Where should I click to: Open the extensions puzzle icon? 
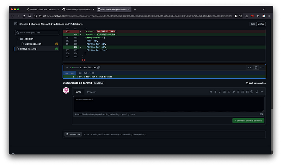[258, 16]
